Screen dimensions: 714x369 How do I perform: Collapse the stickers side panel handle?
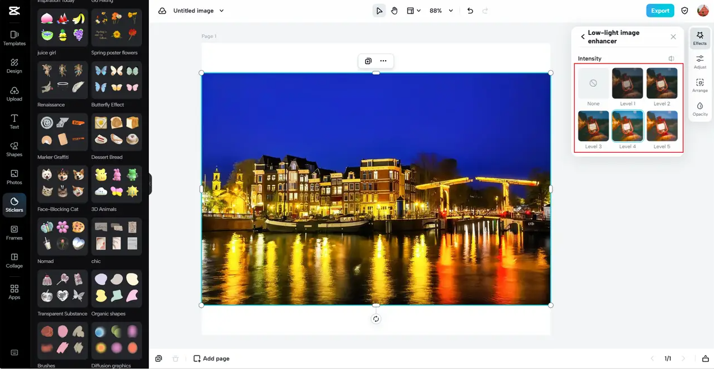(150, 184)
